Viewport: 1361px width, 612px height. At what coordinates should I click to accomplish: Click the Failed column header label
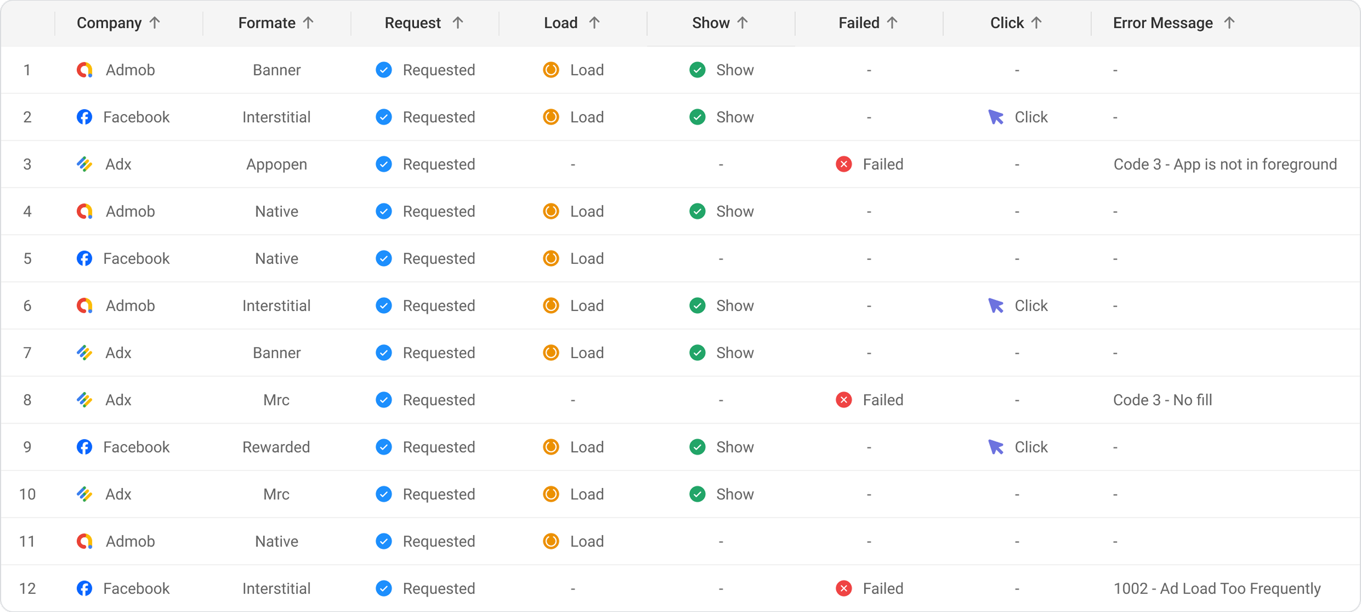point(858,23)
